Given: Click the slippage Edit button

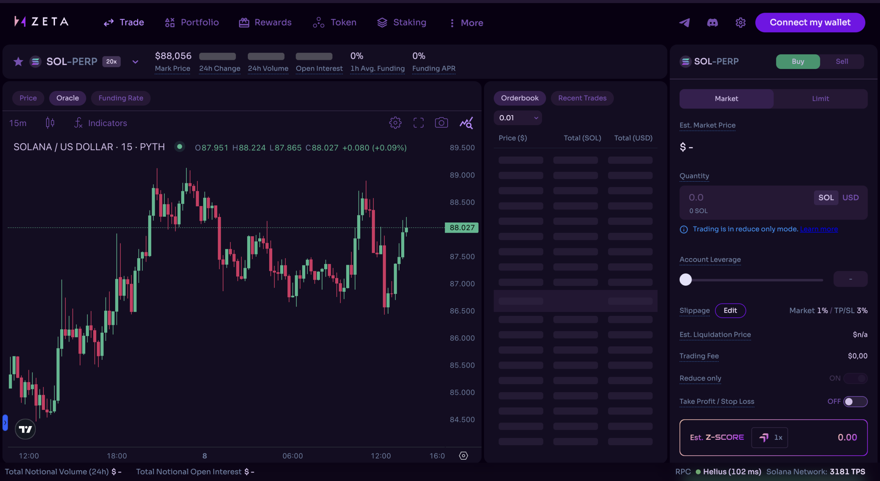Looking at the screenshot, I should [730, 310].
